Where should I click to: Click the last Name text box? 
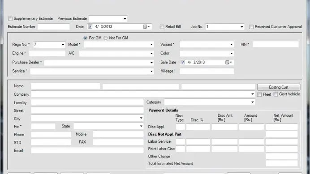218,86
